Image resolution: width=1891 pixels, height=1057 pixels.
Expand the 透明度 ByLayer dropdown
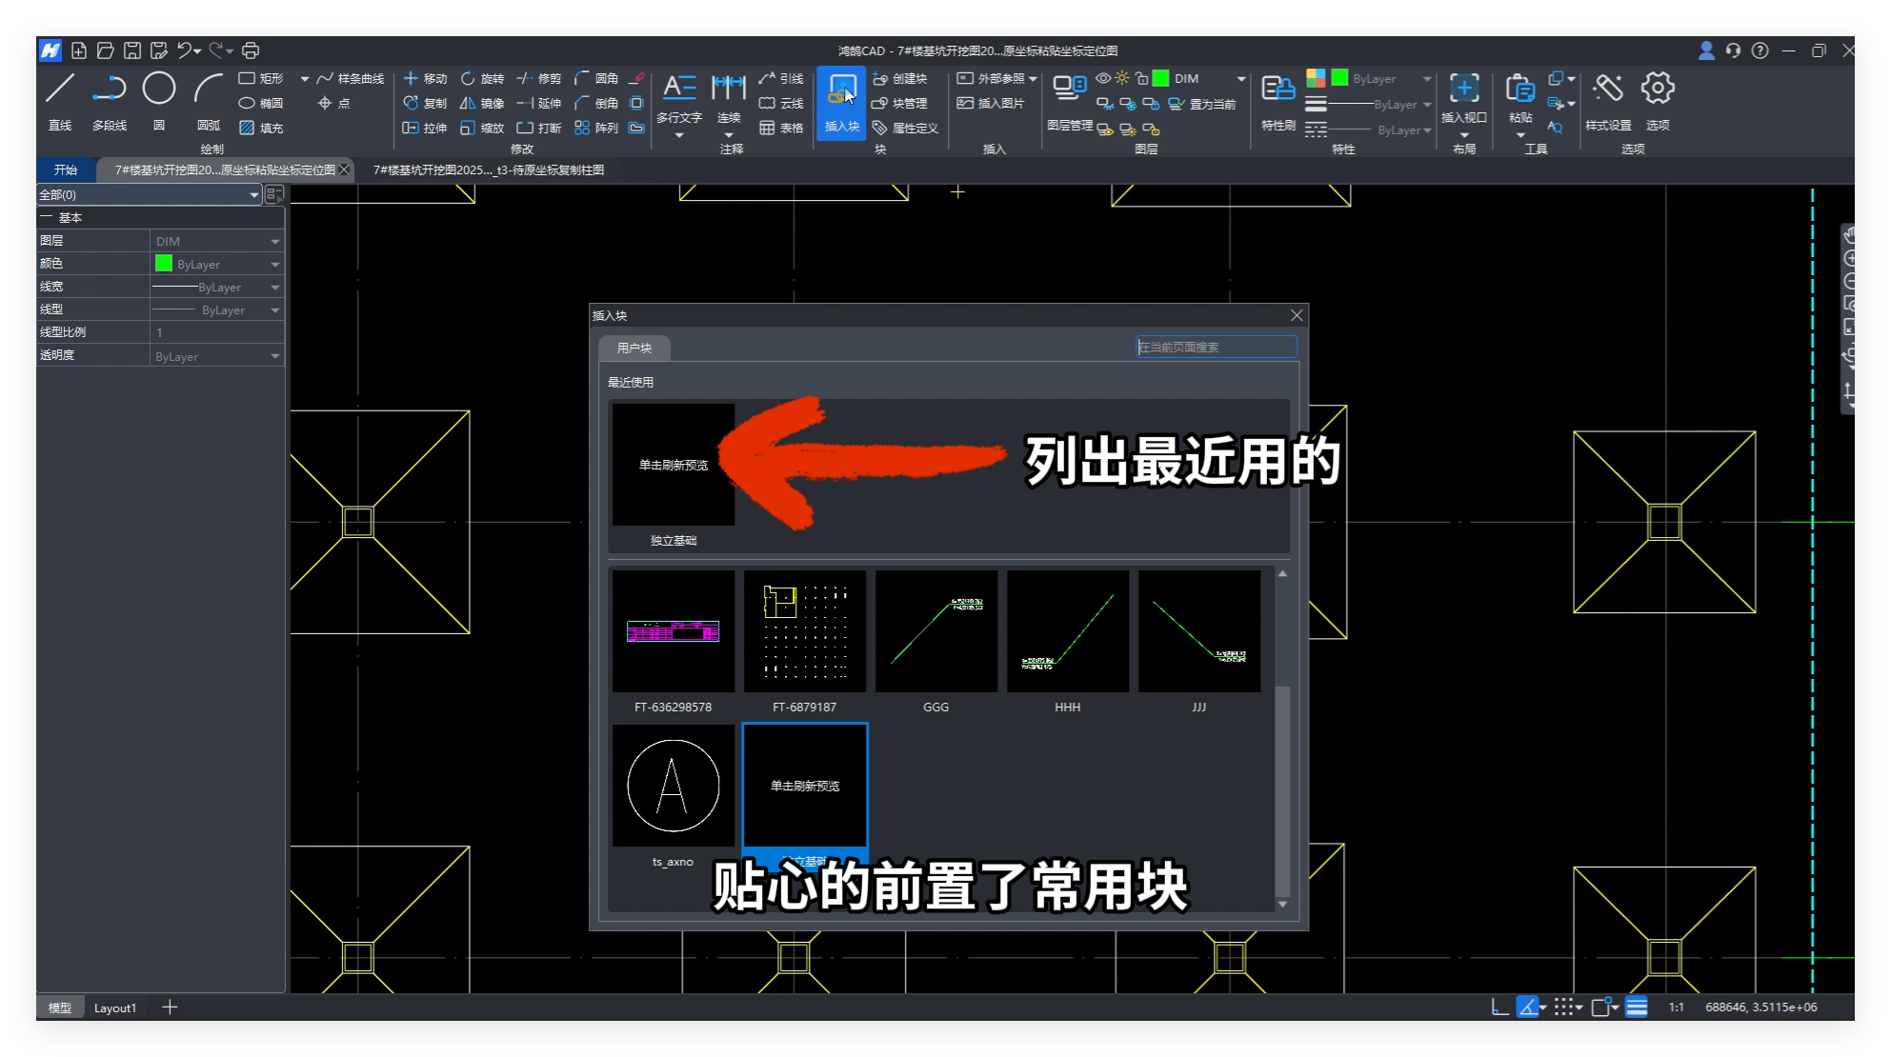tap(274, 356)
